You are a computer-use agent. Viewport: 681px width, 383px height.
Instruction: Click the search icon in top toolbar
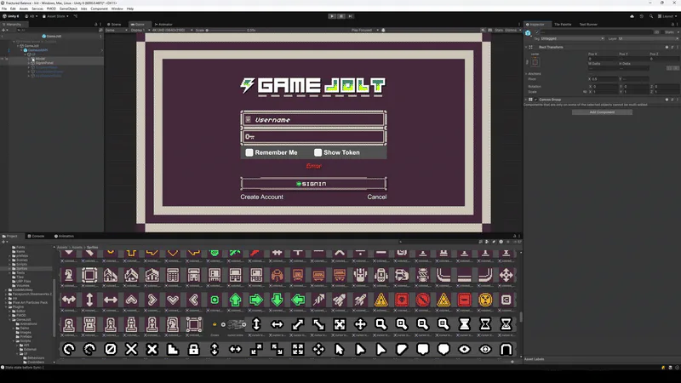point(650,16)
